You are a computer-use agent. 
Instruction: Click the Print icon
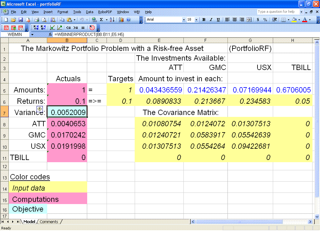coord(37,20)
